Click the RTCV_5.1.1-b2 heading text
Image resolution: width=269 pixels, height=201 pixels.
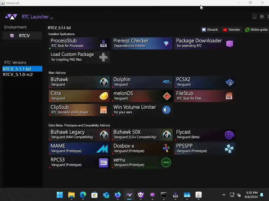[59, 28]
